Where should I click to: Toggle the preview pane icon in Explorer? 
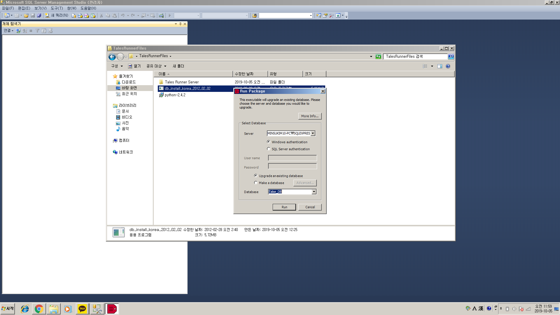[440, 66]
